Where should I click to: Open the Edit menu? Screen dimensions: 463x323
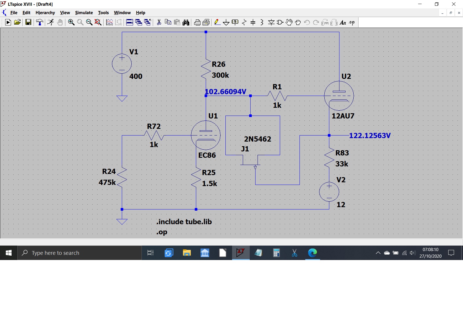coord(26,13)
